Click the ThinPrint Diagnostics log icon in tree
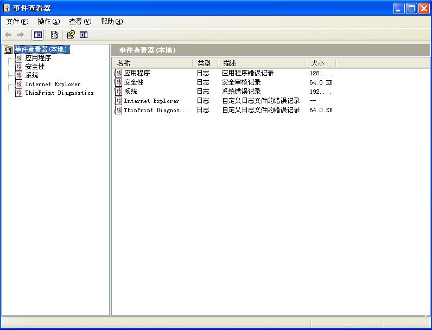Viewport: 432px width, 330px height. (x=18, y=93)
